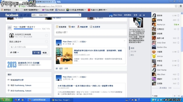This screenshot has width=183, height=102.
Task: Open Firefox quick launch icon in taskbar
Action: click(16, 100)
